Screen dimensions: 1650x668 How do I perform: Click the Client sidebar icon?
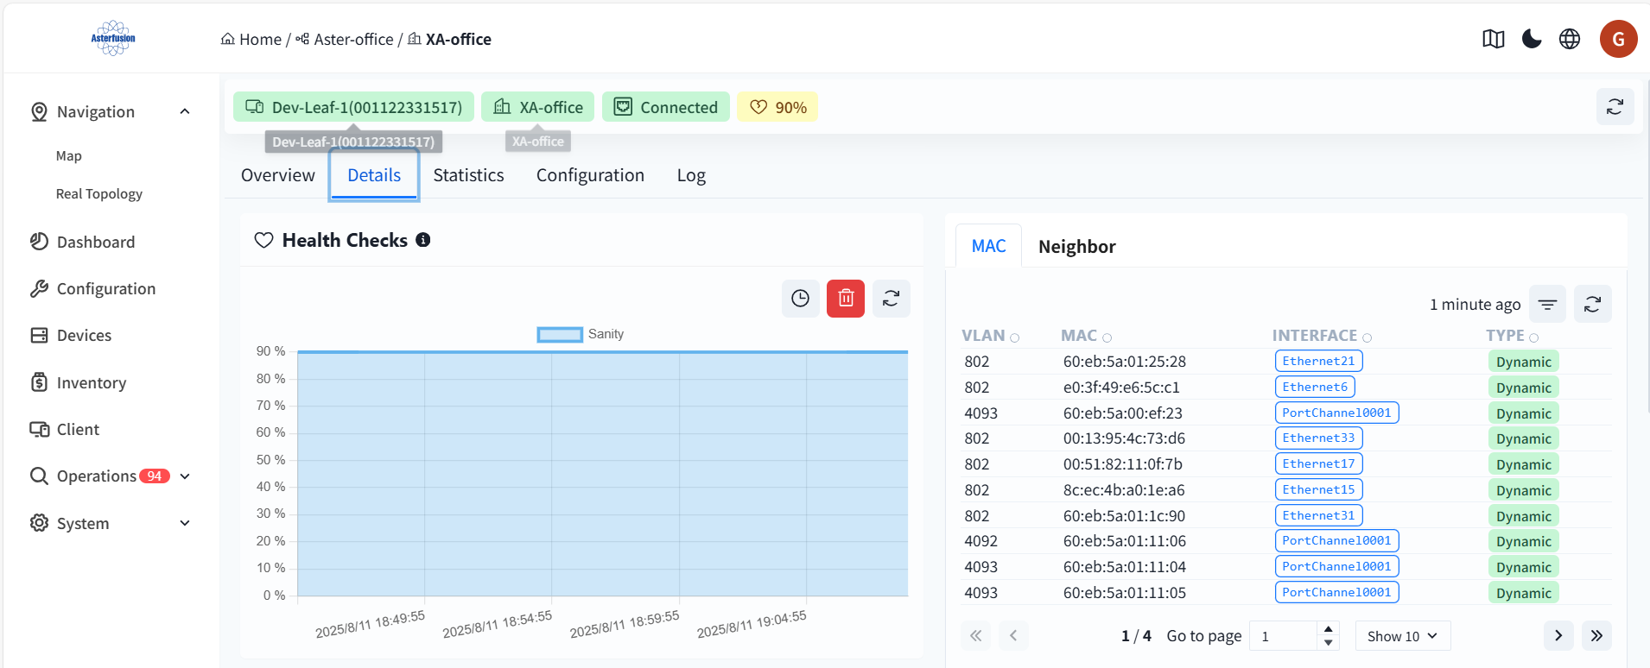point(39,430)
